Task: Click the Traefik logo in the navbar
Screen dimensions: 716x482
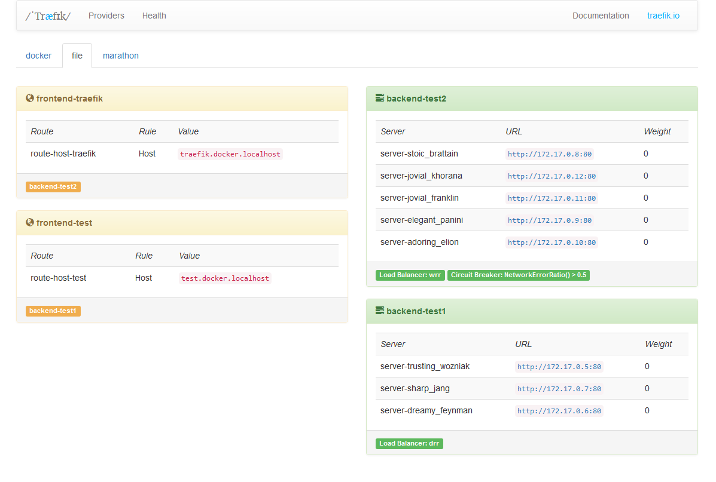Action: pyautogui.click(x=47, y=16)
